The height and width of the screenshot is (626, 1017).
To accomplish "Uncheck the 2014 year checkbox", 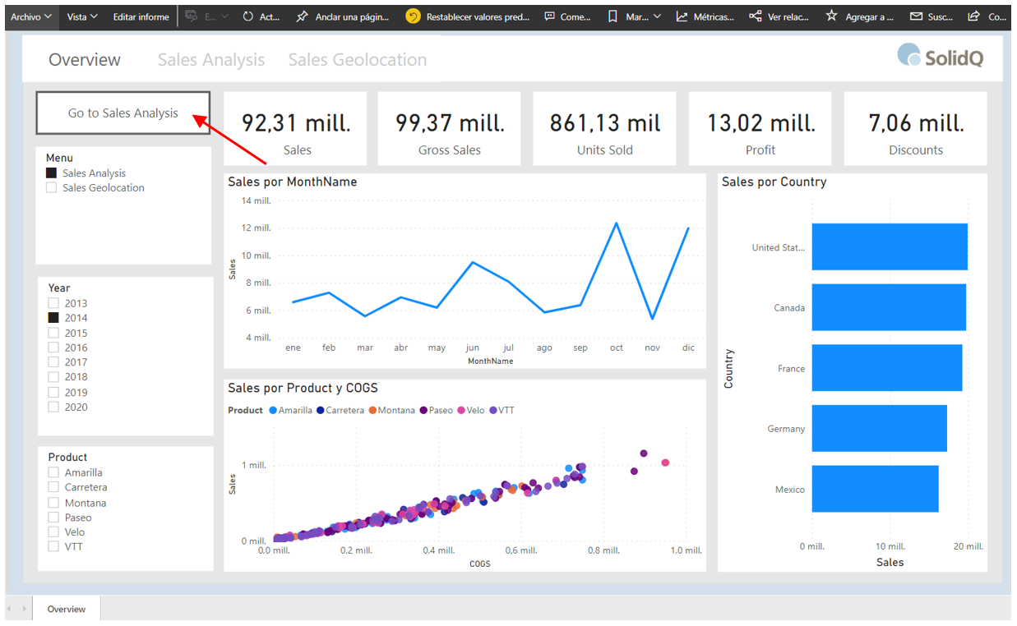I will tap(53, 318).
